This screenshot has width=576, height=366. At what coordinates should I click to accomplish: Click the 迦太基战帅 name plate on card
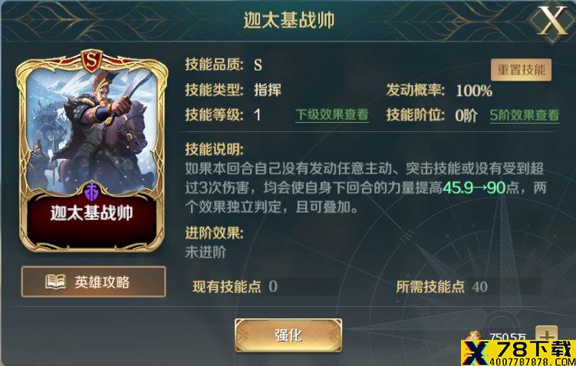pos(92,213)
